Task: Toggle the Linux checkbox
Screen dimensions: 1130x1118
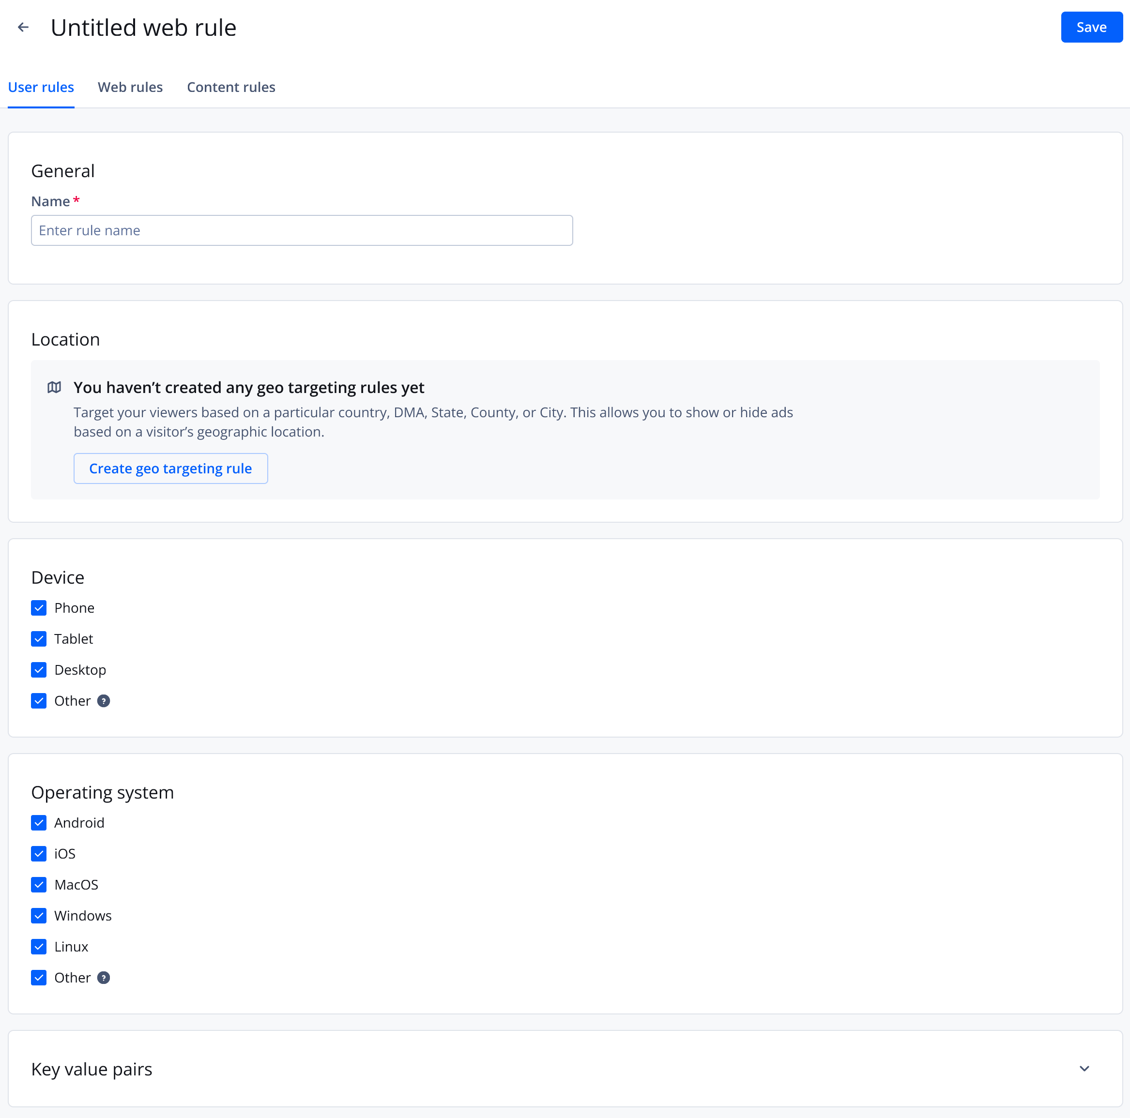Action: 39,947
